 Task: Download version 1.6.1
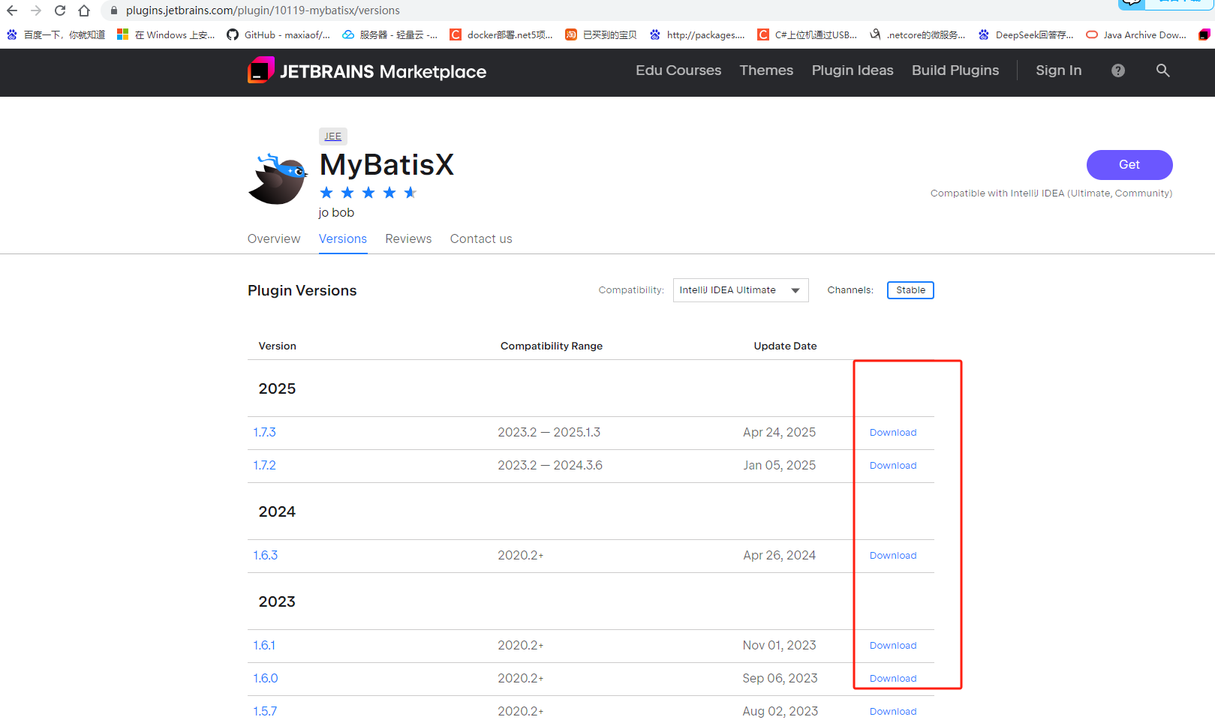(893, 646)
